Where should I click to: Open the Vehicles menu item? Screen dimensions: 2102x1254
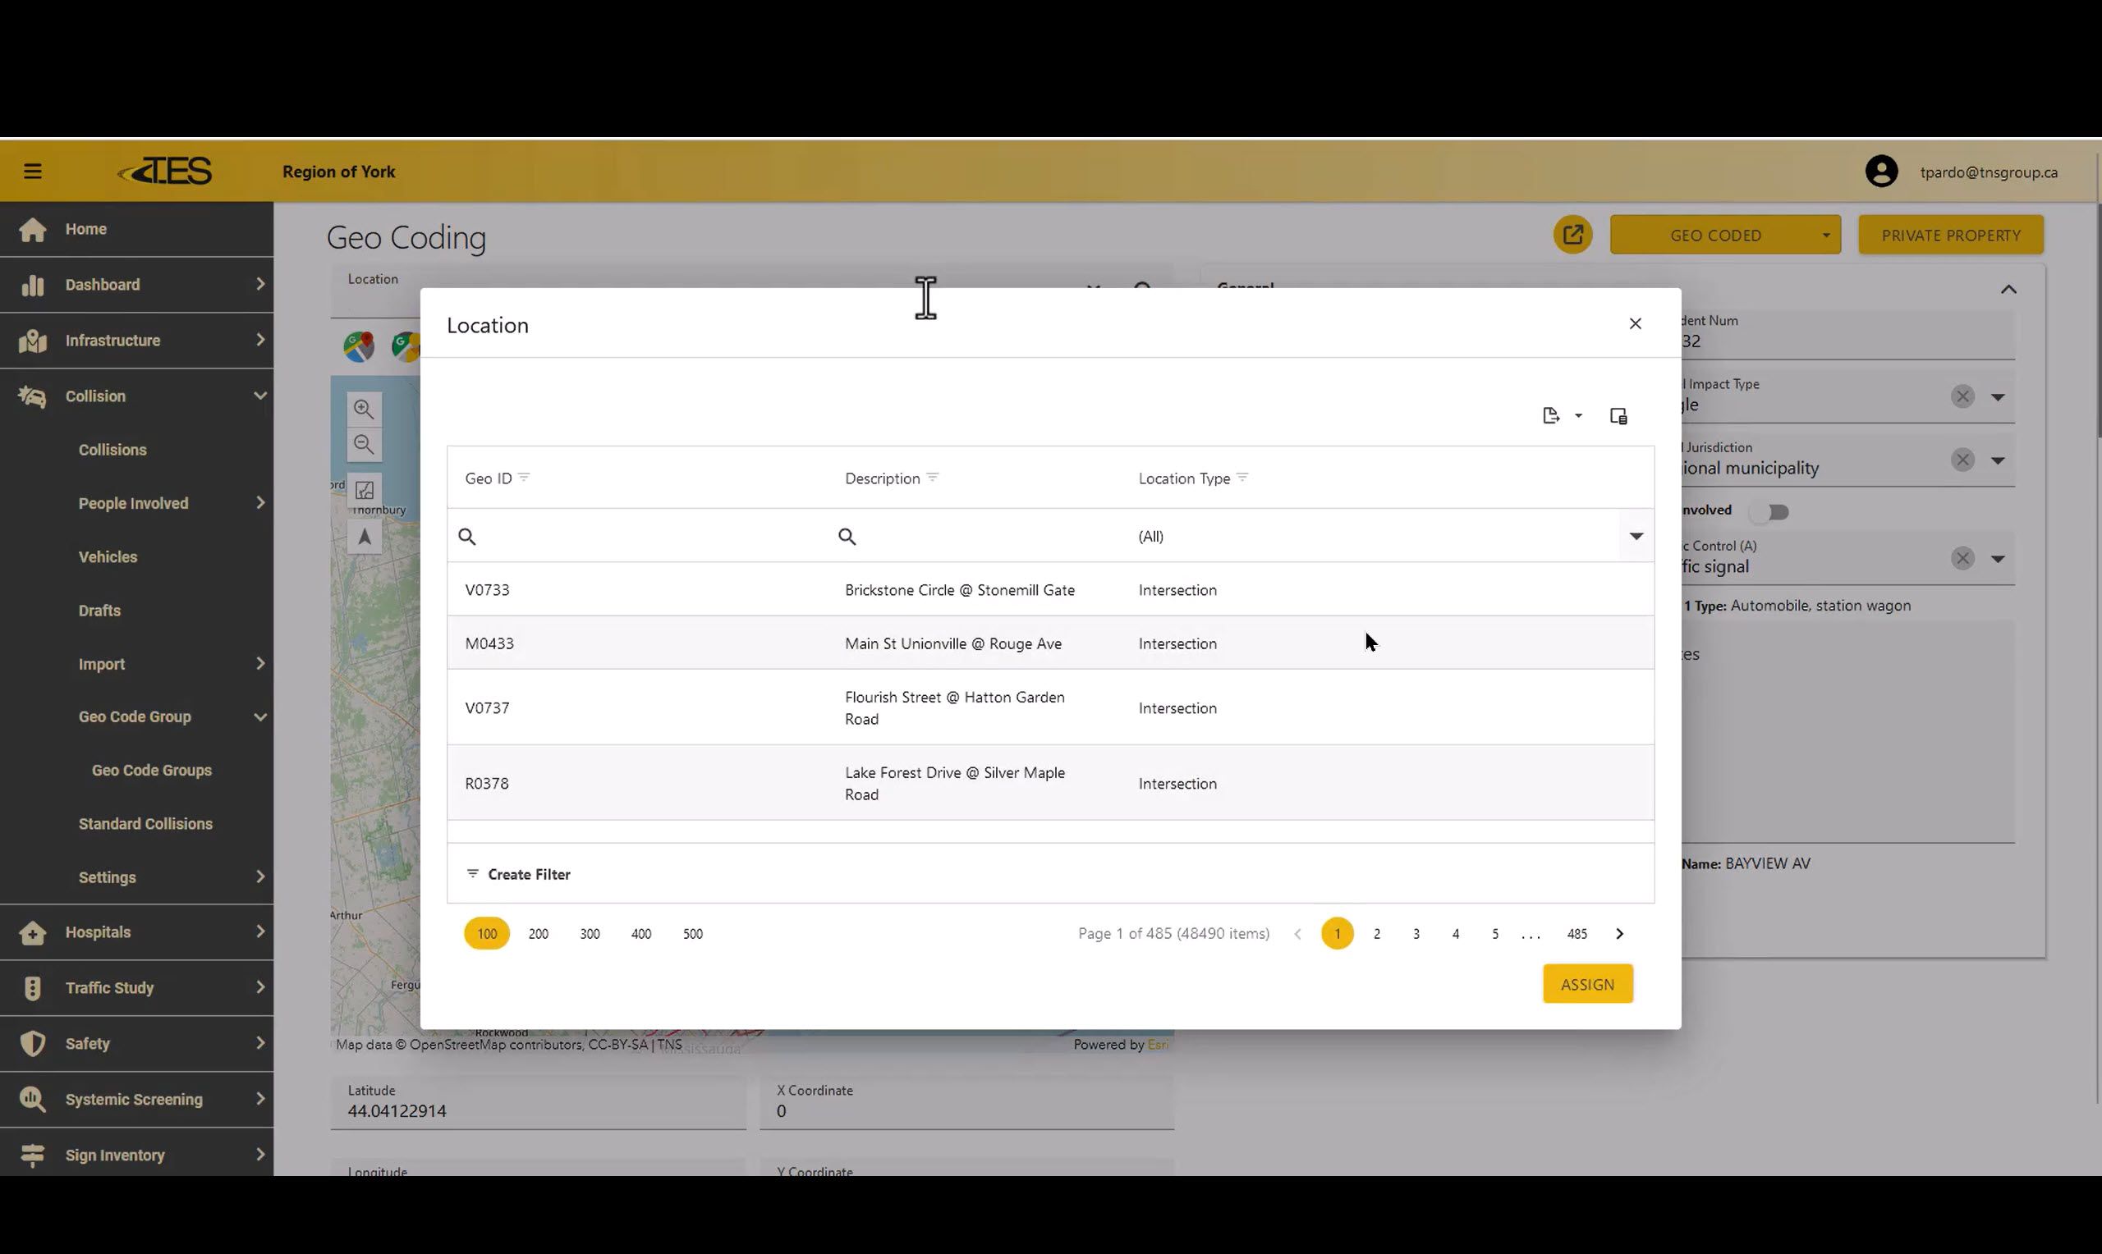point(108,557)
